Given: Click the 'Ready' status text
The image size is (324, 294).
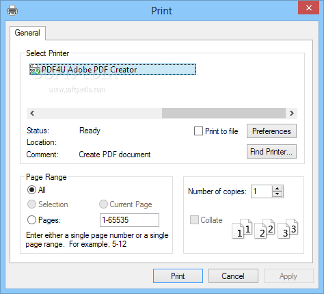Looking at the screenshot, I should [x=90, y=131].
